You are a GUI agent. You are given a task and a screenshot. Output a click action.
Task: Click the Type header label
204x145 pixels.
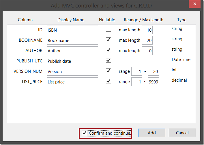(x=182, y=20)
